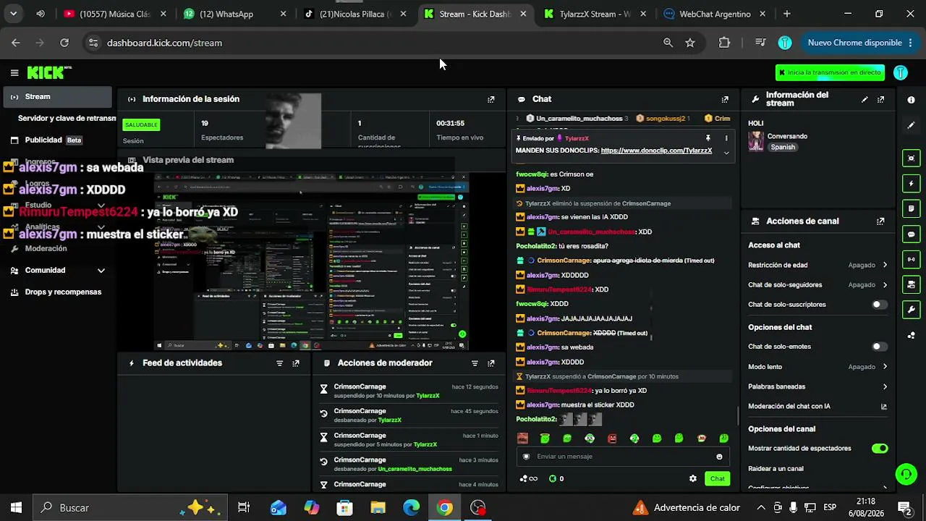Open Moderación in the left sidebar
Screen dimensions: 926x521
(58, 249)
